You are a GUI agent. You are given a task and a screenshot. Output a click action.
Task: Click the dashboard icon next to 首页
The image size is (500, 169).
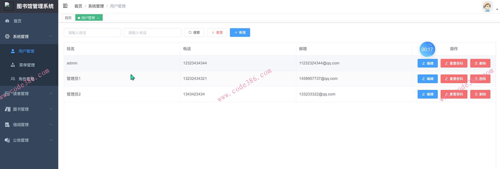coord(7,21)
